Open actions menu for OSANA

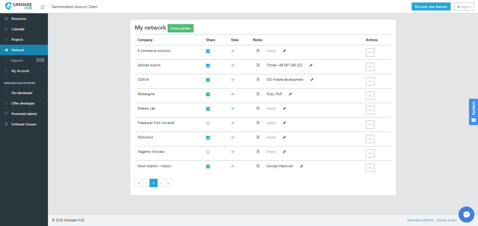(x=370, y=81)
